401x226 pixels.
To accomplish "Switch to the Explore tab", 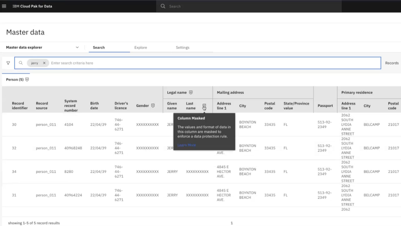I will click(x=140, y=48).
